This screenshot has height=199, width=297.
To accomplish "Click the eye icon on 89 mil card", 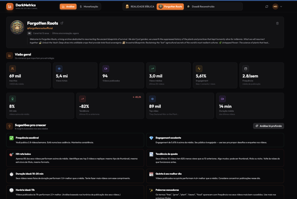I will click(x=152, y=99).
